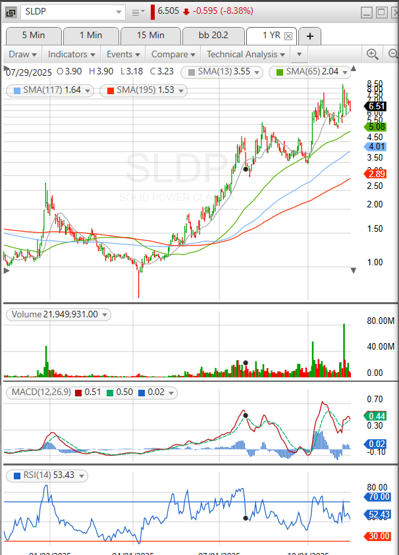Open the Volume indicator options dropdown

(x=105, y=315)
